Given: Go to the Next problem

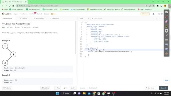Looking at the screenshot, I should coord(73,88).
